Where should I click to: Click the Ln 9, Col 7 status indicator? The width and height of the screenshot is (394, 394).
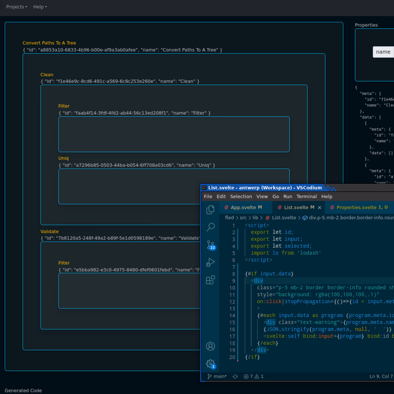tap(381, 376)
